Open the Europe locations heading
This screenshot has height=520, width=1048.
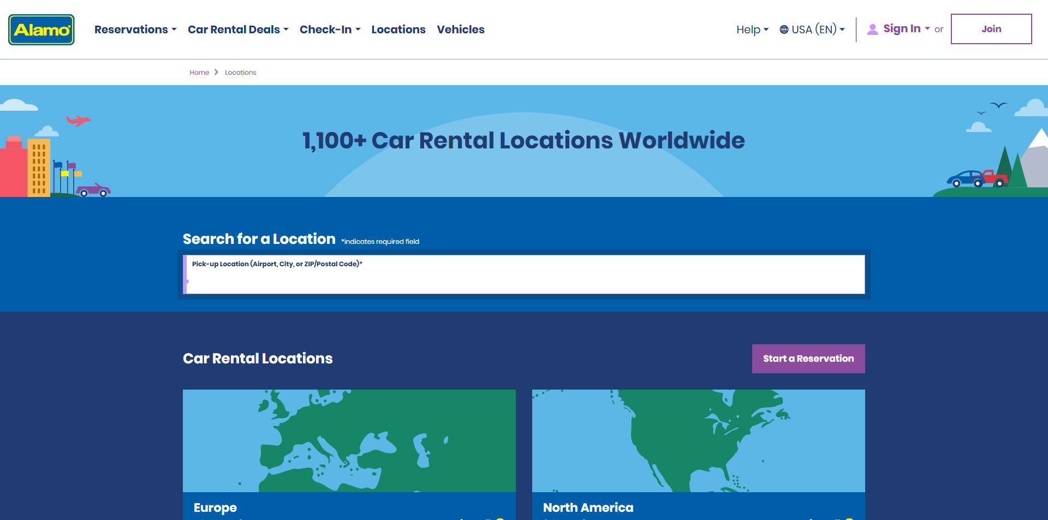click(215, 507)
